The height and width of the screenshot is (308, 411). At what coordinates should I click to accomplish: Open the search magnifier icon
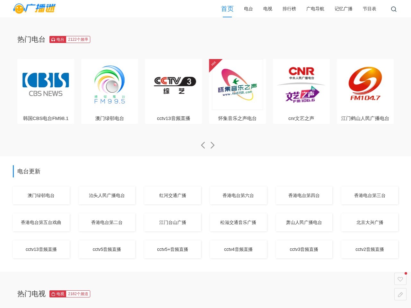(x=394, y=9)
